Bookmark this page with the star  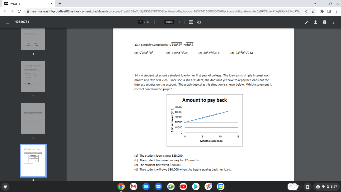pyautogui.click(x=313, y=11)
